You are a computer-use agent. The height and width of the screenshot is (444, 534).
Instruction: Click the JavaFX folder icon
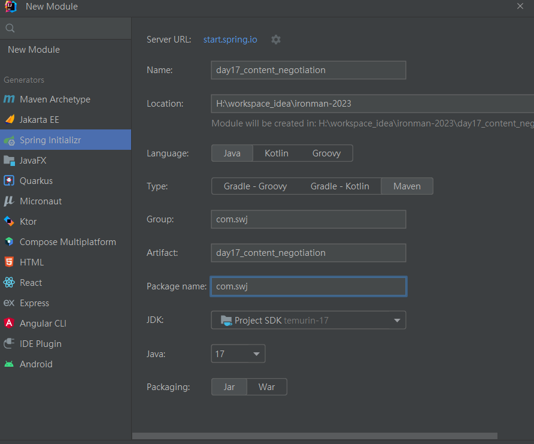click(x=9, y=161)
